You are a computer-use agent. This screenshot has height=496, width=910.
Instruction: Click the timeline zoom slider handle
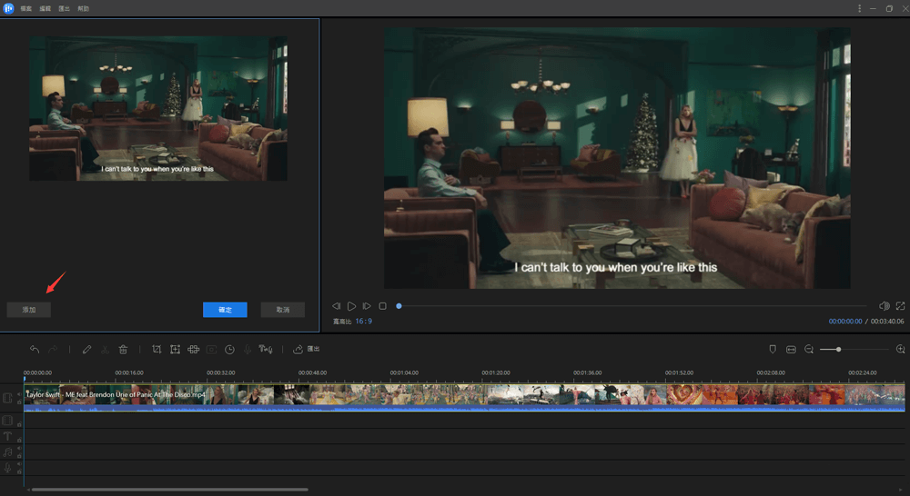click(838, 349)
